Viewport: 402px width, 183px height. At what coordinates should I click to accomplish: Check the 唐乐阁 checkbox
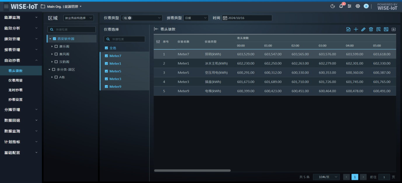[x=56, y=46]
